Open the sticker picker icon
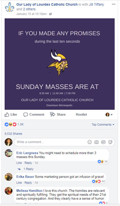This screenshot has height=206, width=120. pyautogui.click(x=110, y=142)
